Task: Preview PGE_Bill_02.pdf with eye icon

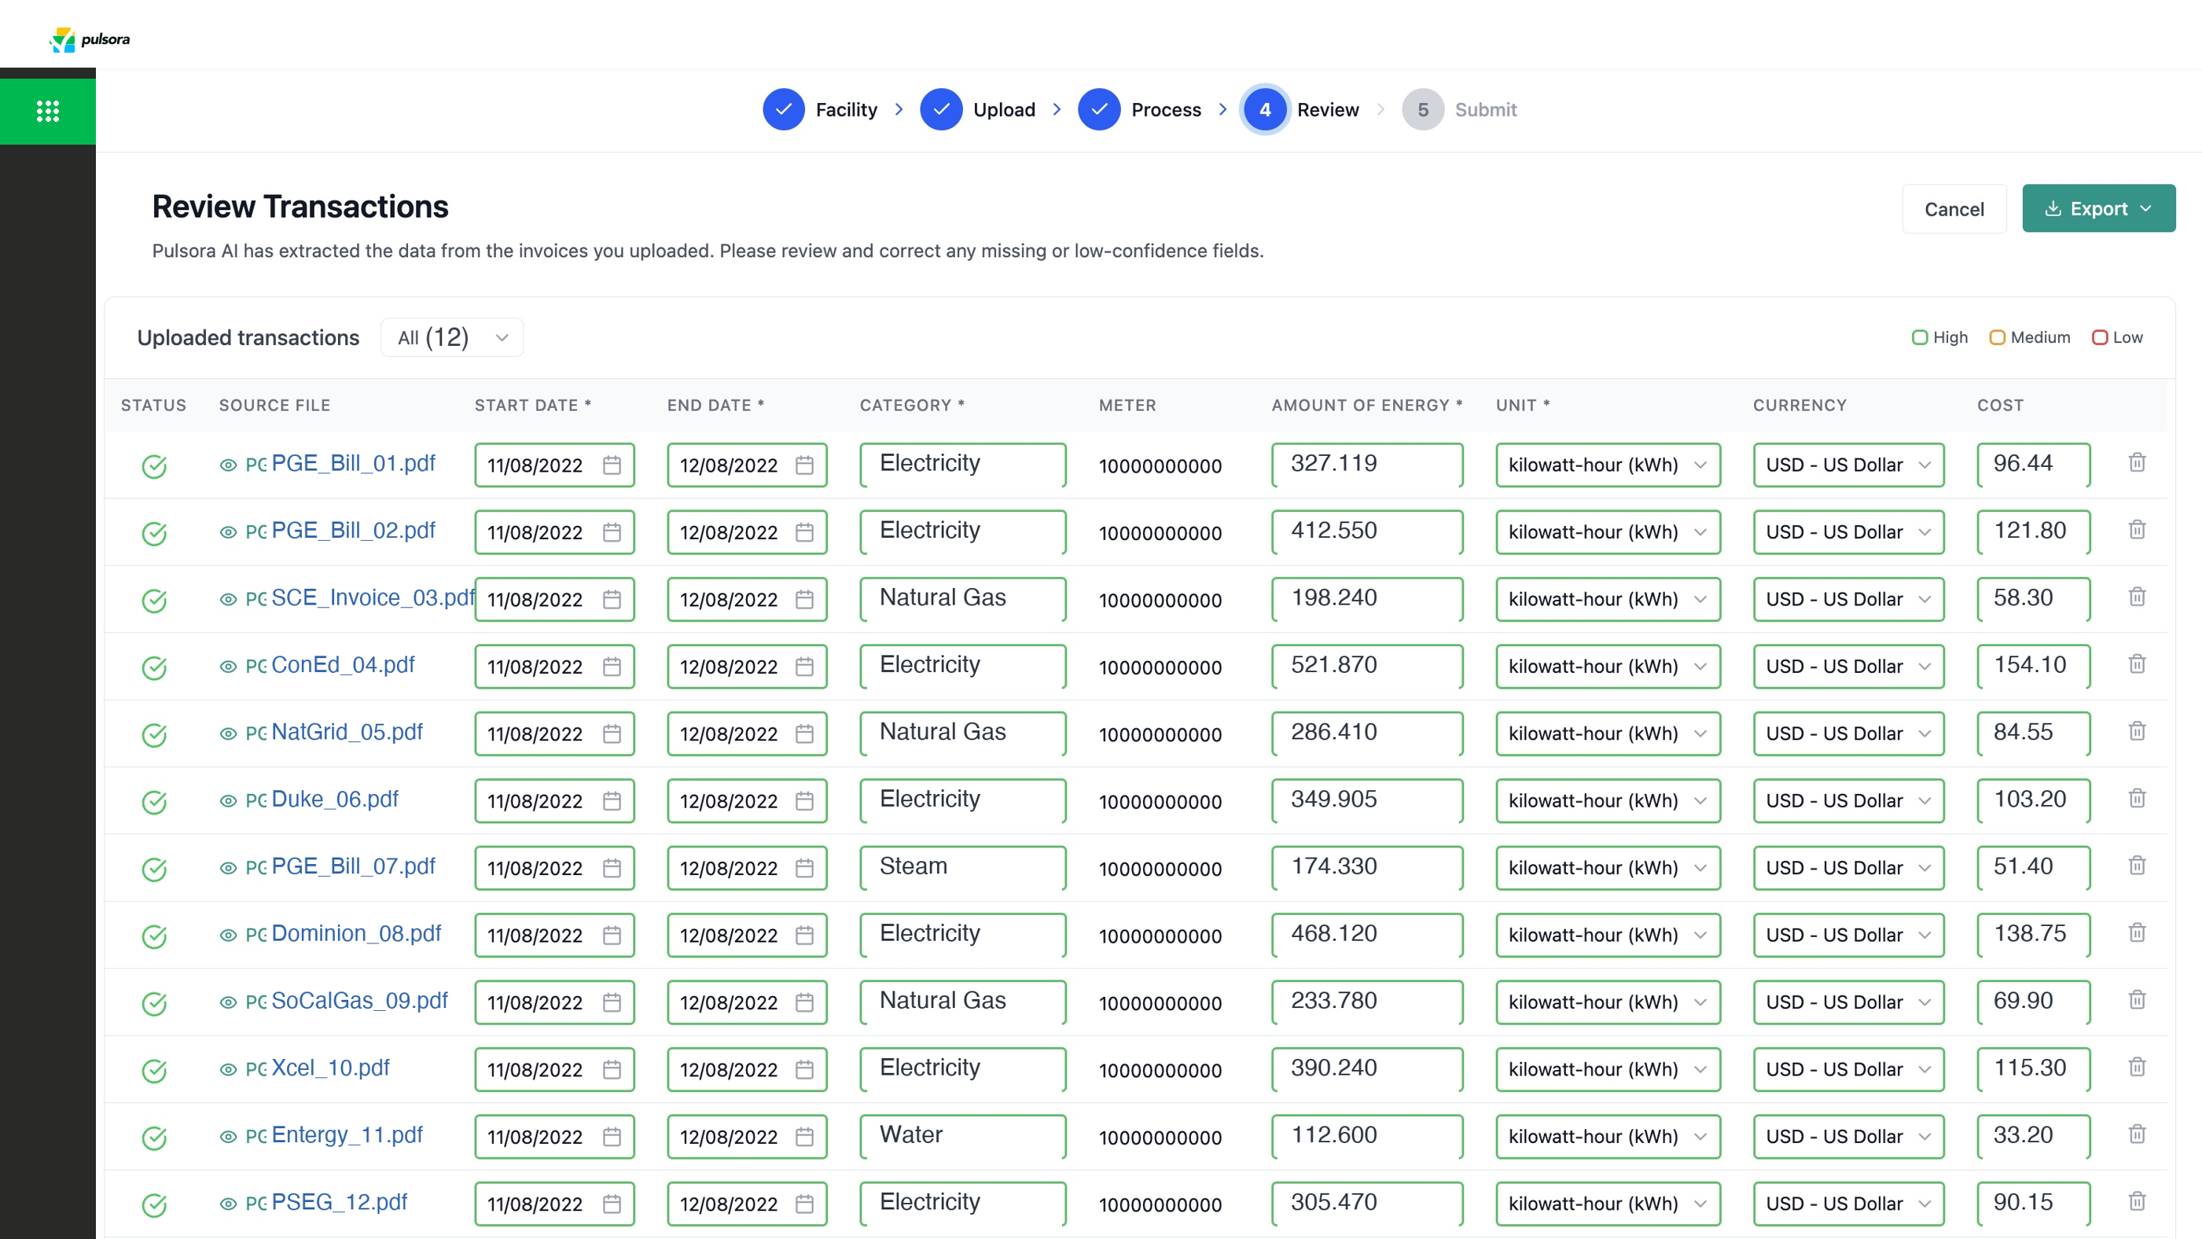Action: point(227,533)
